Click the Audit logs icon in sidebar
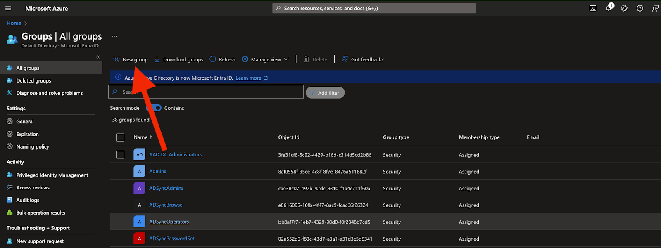This screenshot has height=248, width=661. pyautogui.click(x=10, y=200)
